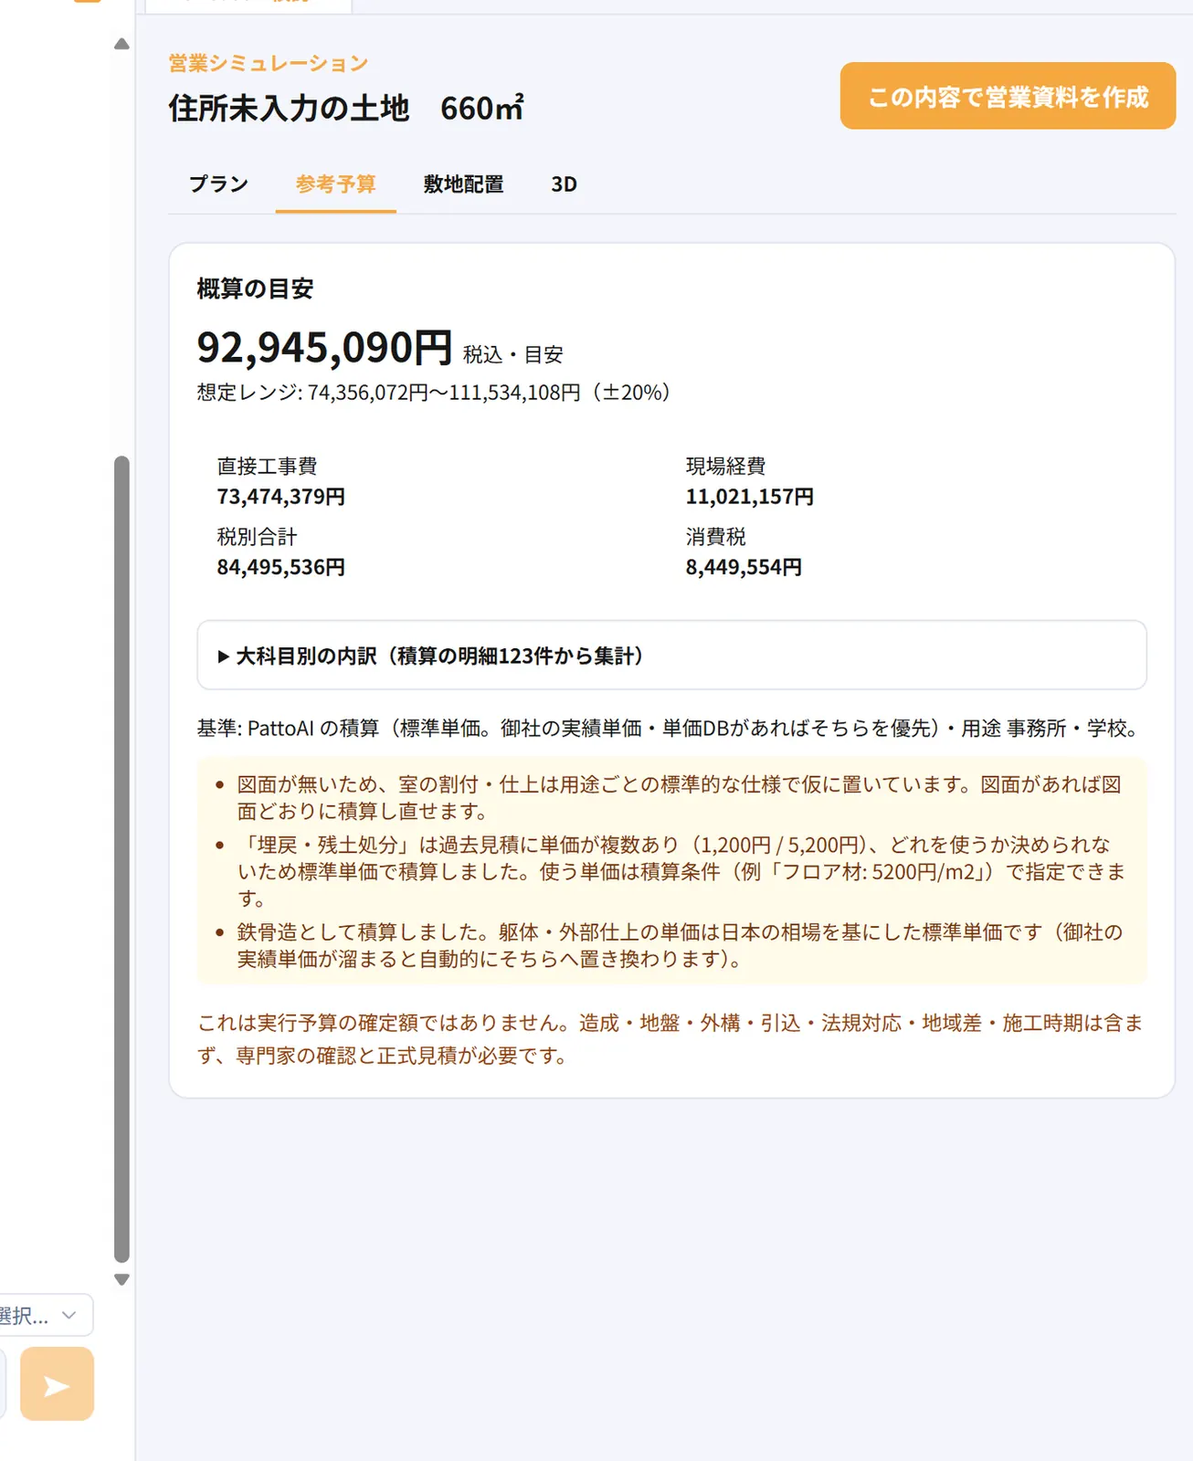Click the 概算の目安 heading
The height and width of the screenshot is (1461, 1193).
tap(256, 289)
